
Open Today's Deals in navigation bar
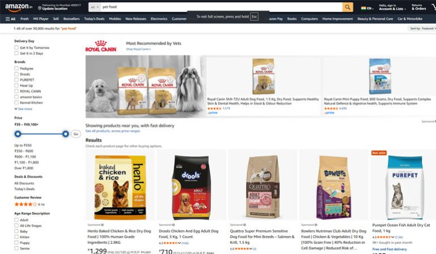click(x=94, y=19)
